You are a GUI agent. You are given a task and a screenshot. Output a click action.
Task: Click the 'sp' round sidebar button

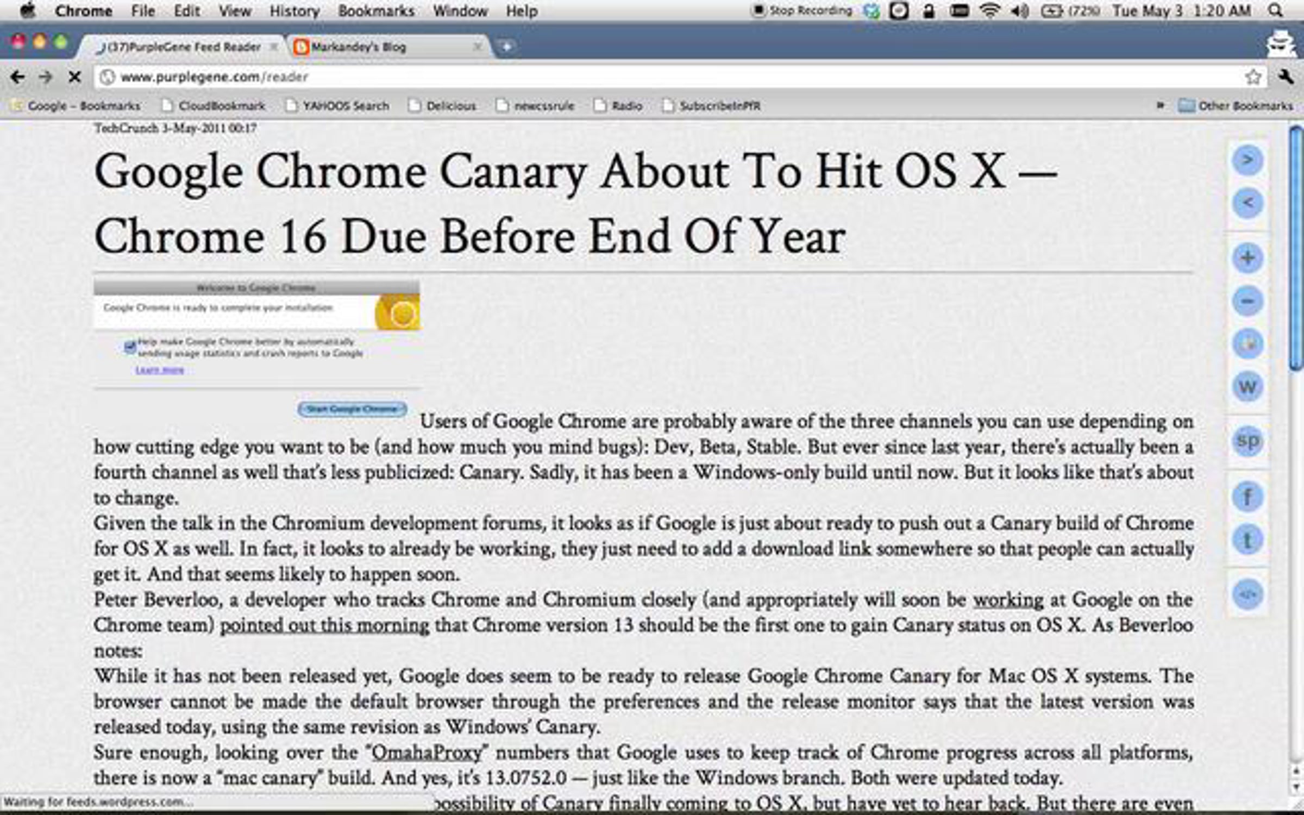[1247, 441]
